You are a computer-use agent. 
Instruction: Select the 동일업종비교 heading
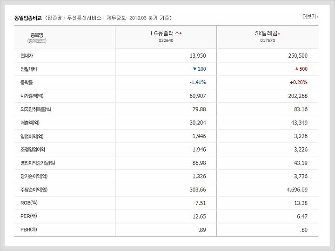[28, 18]
